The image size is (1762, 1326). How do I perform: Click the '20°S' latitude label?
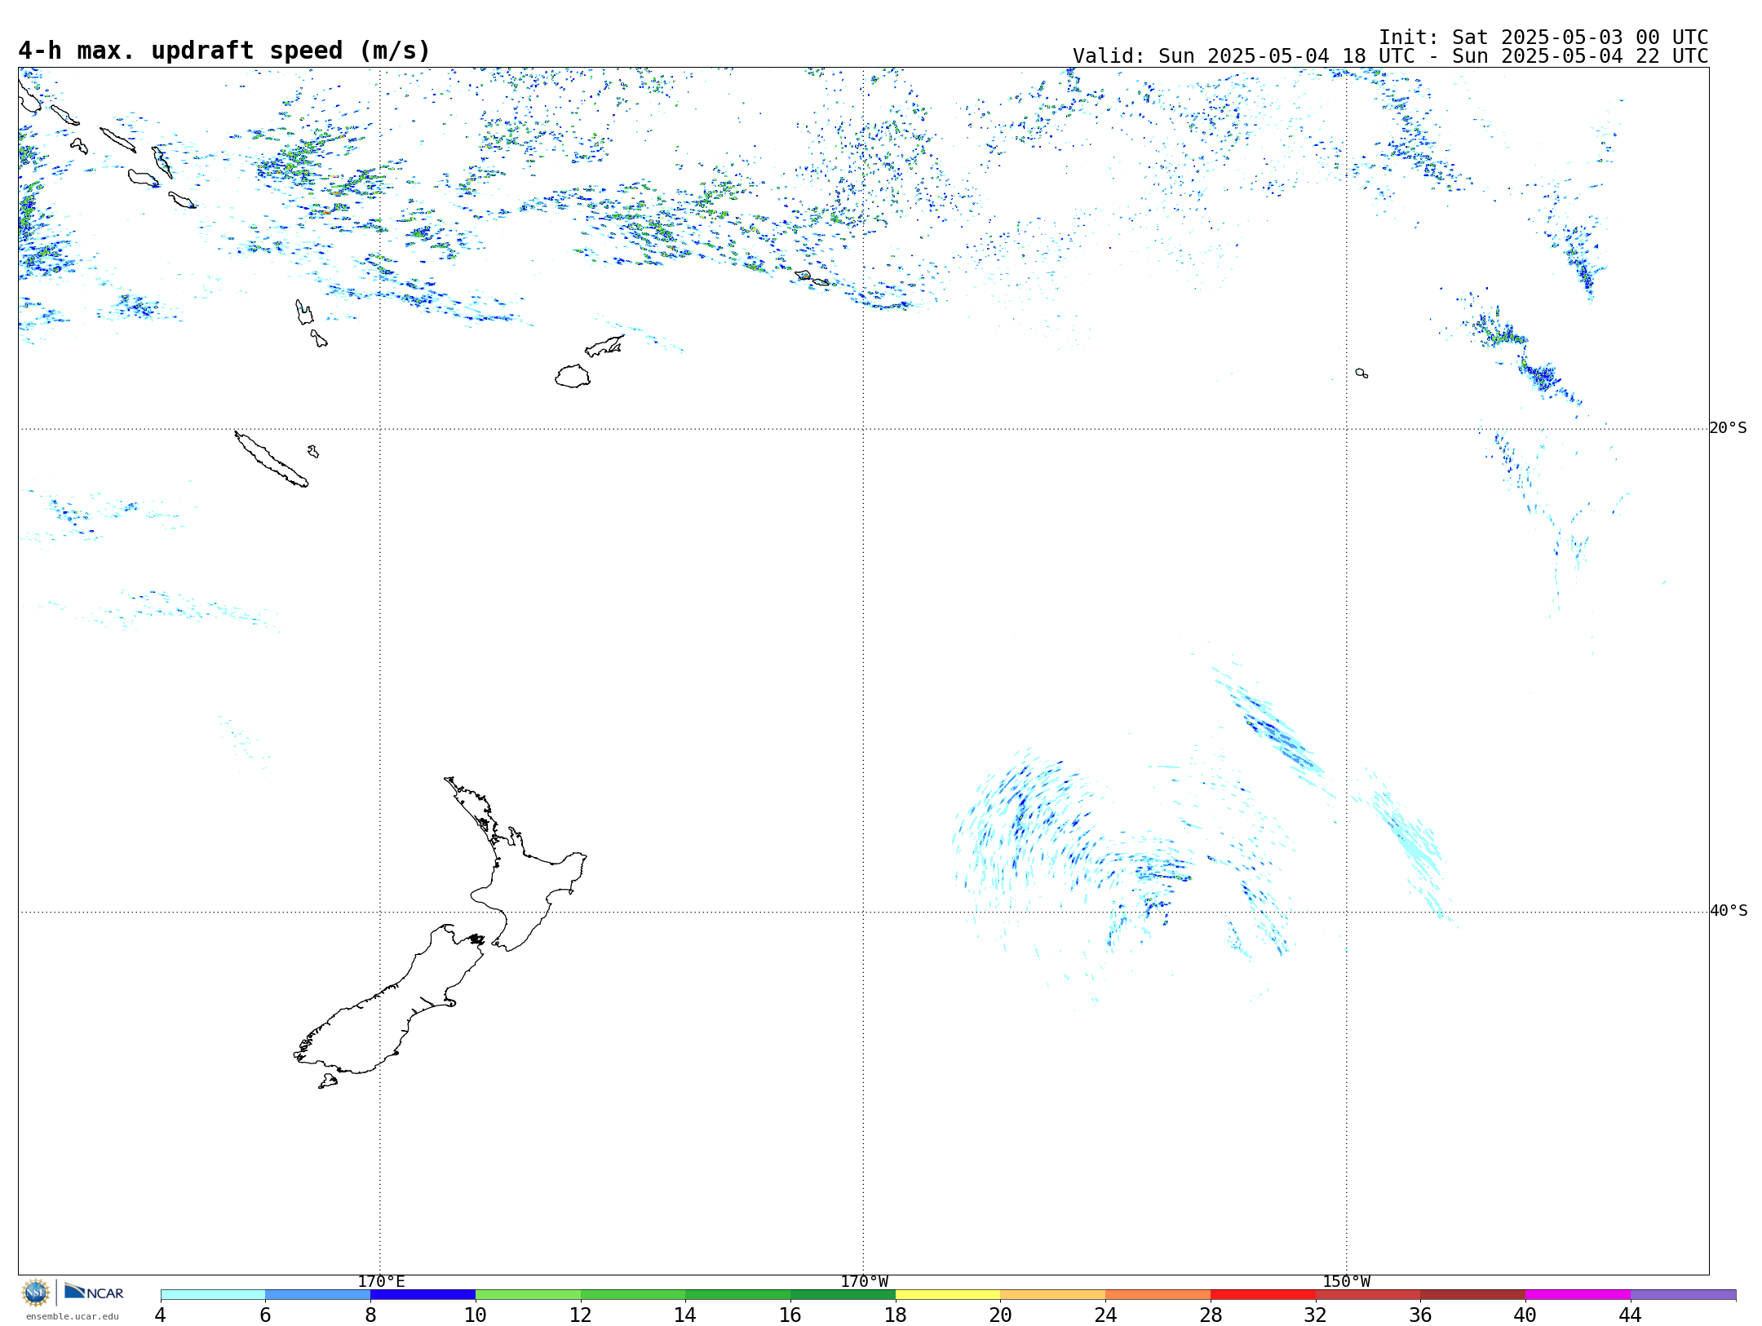(x=1728, y=428)
